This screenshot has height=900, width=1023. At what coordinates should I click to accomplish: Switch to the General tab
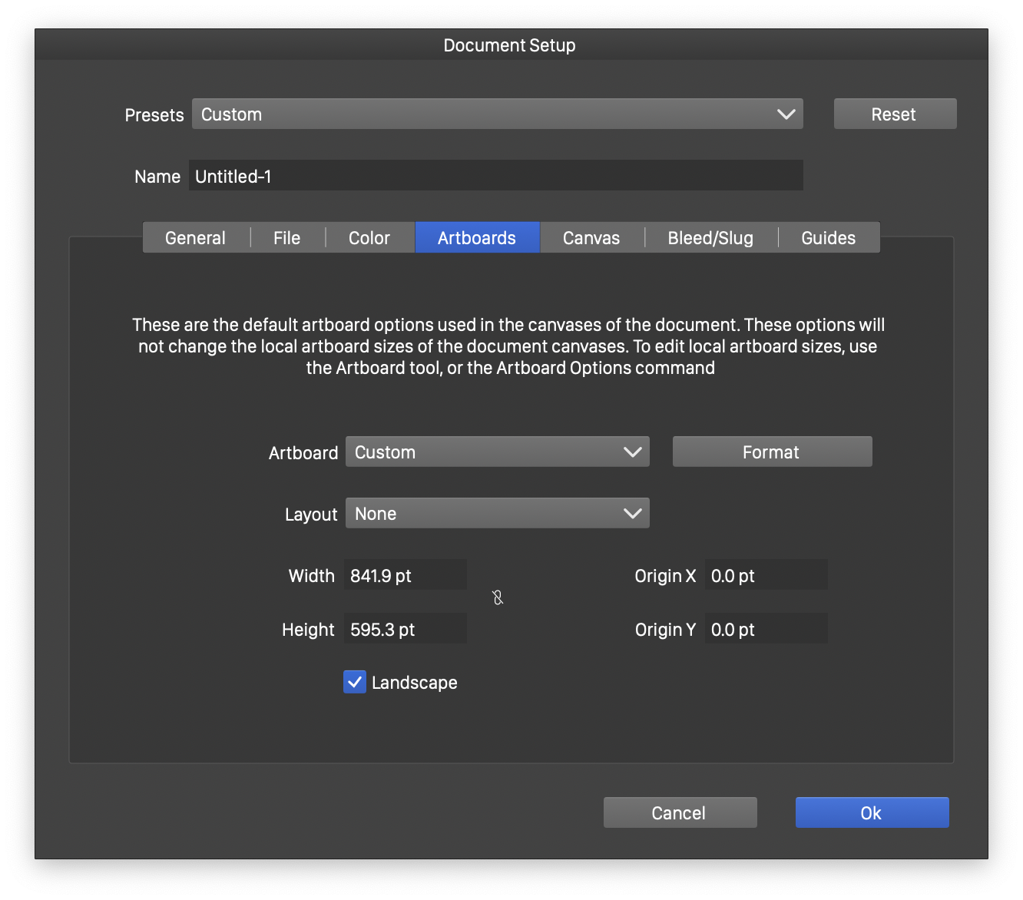pyautogui.click(x=196, y=237)
